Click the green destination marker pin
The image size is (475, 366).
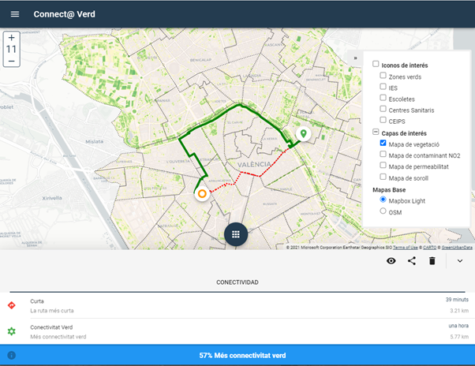pos(302,135)
